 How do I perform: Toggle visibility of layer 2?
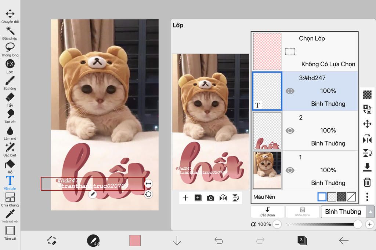click(x=290, y=130)
